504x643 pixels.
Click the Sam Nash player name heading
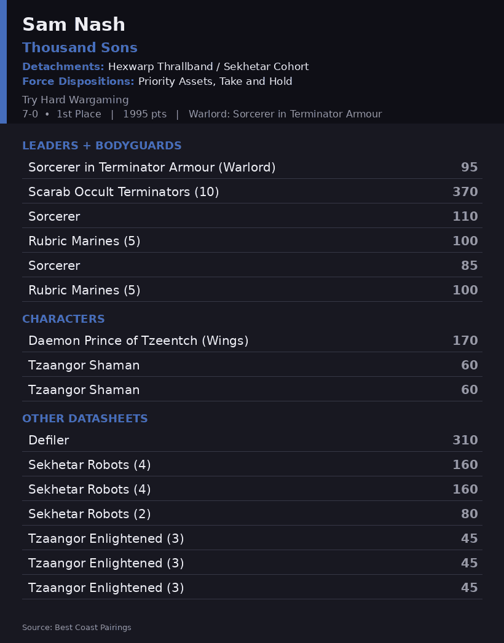coord(74,25)
